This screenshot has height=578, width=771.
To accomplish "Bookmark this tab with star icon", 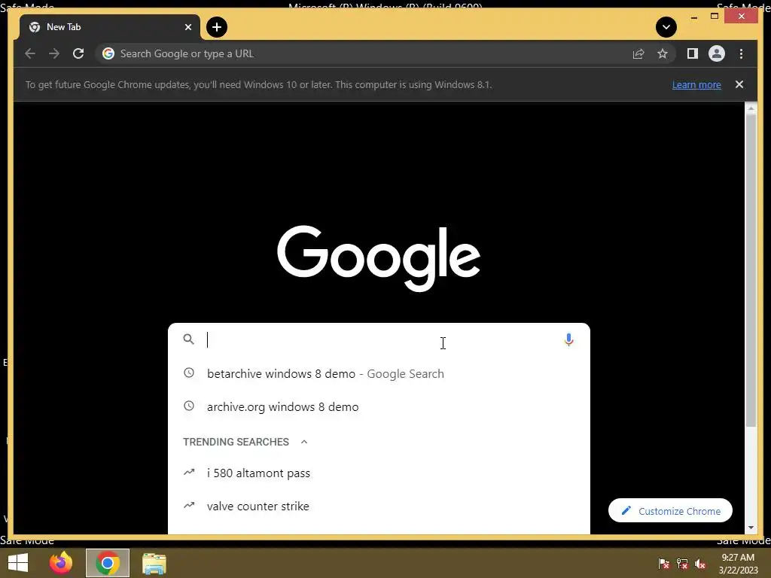I will tap(663, 53).
